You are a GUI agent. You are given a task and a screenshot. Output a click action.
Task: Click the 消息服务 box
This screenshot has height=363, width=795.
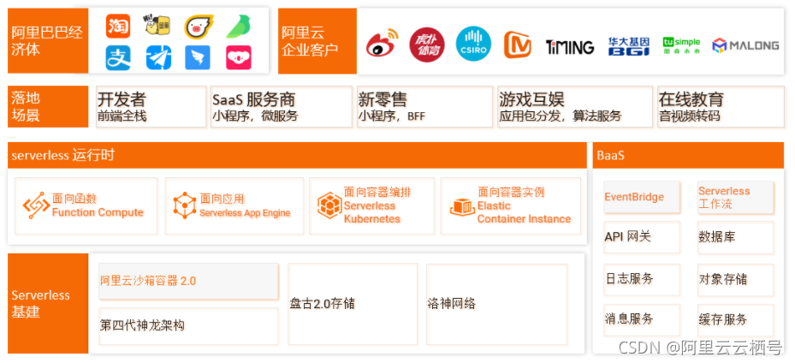[641, 319]
